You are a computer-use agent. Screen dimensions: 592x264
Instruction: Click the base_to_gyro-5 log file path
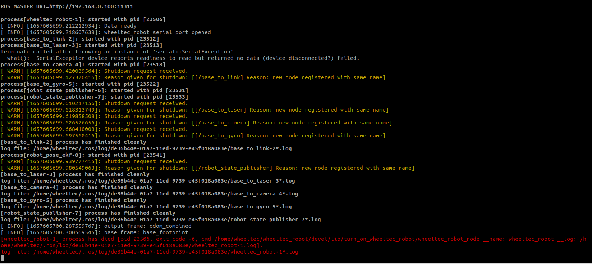pyautogui.click(x=162, y=207)
